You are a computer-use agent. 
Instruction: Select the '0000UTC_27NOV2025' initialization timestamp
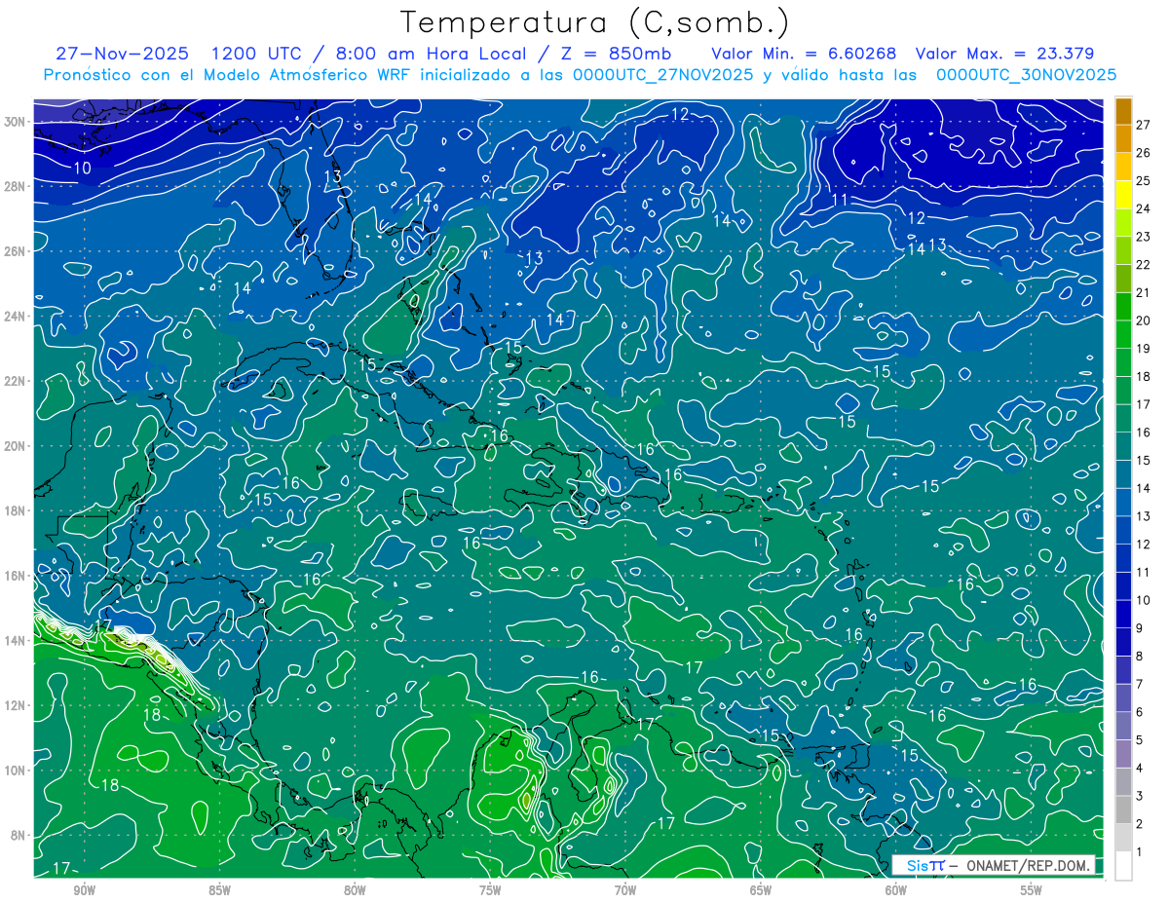point(662,75)
